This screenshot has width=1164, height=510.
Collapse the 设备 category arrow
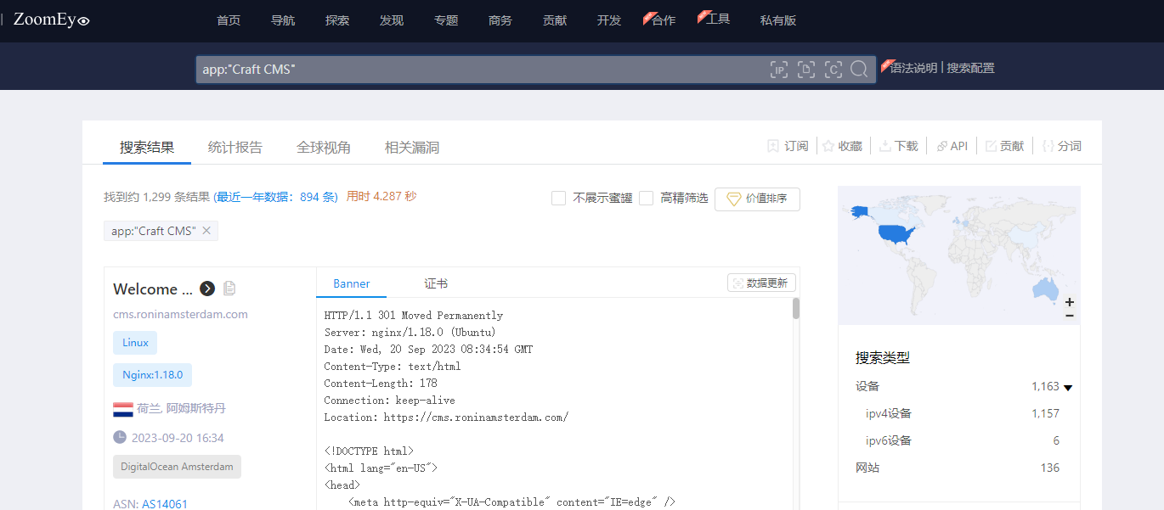point(1068,387)
